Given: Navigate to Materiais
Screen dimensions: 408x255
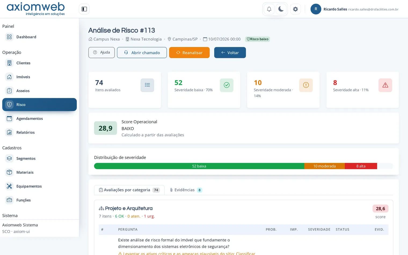Looking at the screenshot, I should click(x=39, y=172).
